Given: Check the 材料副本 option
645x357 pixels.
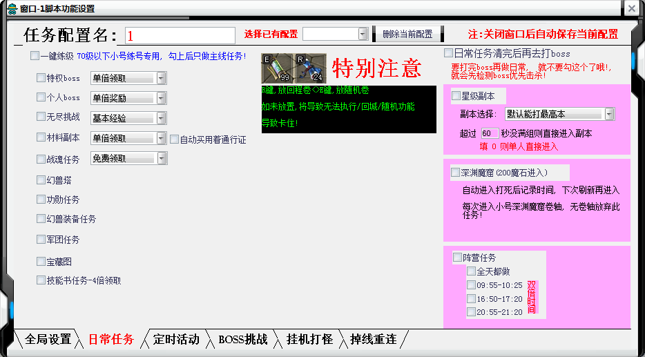Looking at the screenshot, I should tap(41, 137).
